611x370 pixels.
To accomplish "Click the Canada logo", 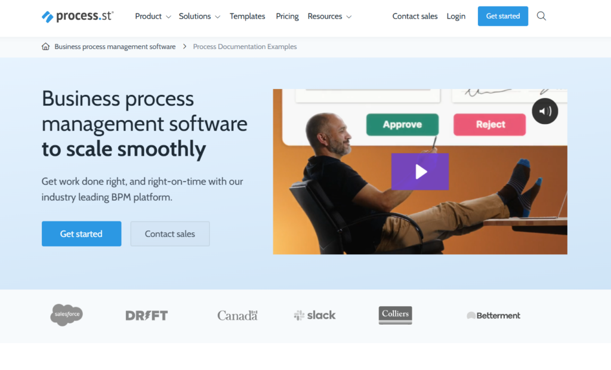I will [237, 315].
